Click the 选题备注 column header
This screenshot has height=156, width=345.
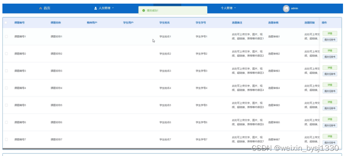click(237, 22)
